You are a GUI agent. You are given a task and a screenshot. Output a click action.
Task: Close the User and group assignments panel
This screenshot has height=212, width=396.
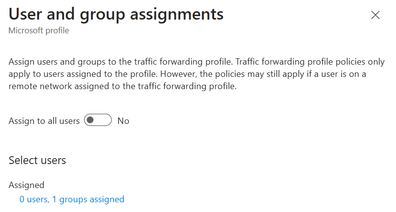coord(375,15)
